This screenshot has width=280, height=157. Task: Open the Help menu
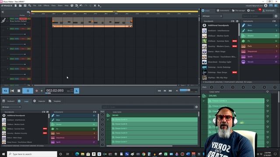[x=66, y=6]
